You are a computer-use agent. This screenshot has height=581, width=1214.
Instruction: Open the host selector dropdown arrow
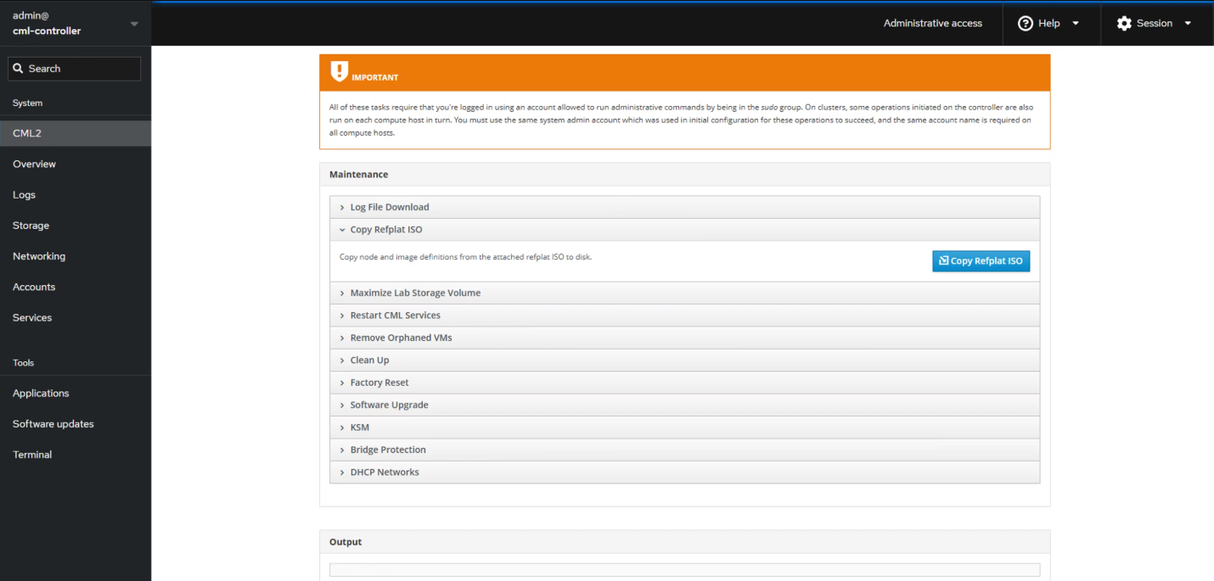click(x=134, y=24)
